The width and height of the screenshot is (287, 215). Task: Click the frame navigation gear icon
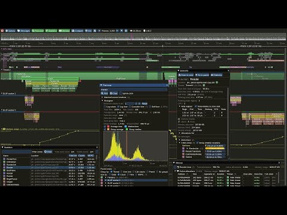click(x=126, y=31)
